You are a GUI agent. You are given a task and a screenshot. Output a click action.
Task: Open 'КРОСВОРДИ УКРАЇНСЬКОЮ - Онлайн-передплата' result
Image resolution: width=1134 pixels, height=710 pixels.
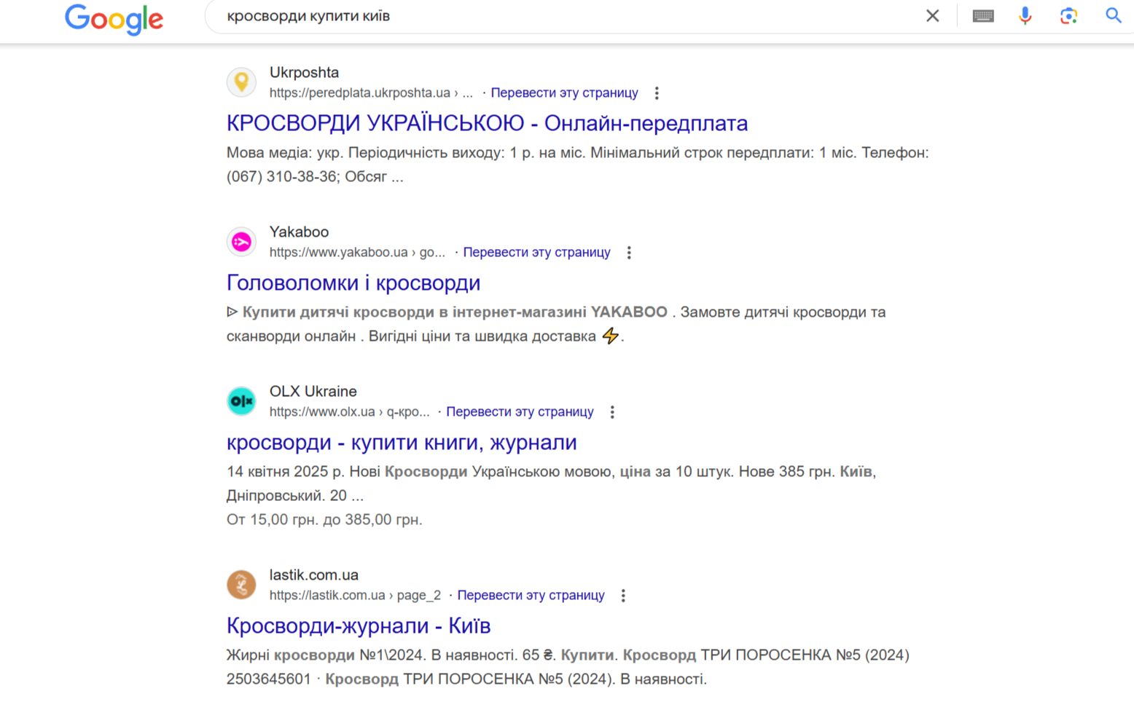coord(487,123)
